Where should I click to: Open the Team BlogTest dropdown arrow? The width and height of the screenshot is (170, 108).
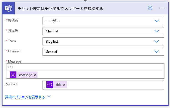(x=157, y=42)
